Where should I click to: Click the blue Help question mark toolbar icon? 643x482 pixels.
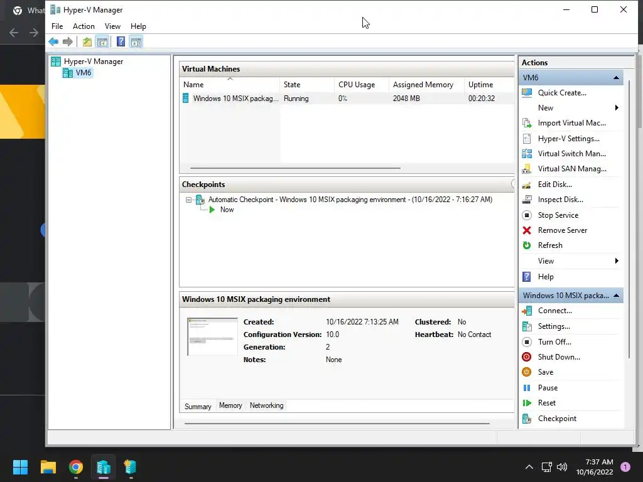(x=121, y=42)
